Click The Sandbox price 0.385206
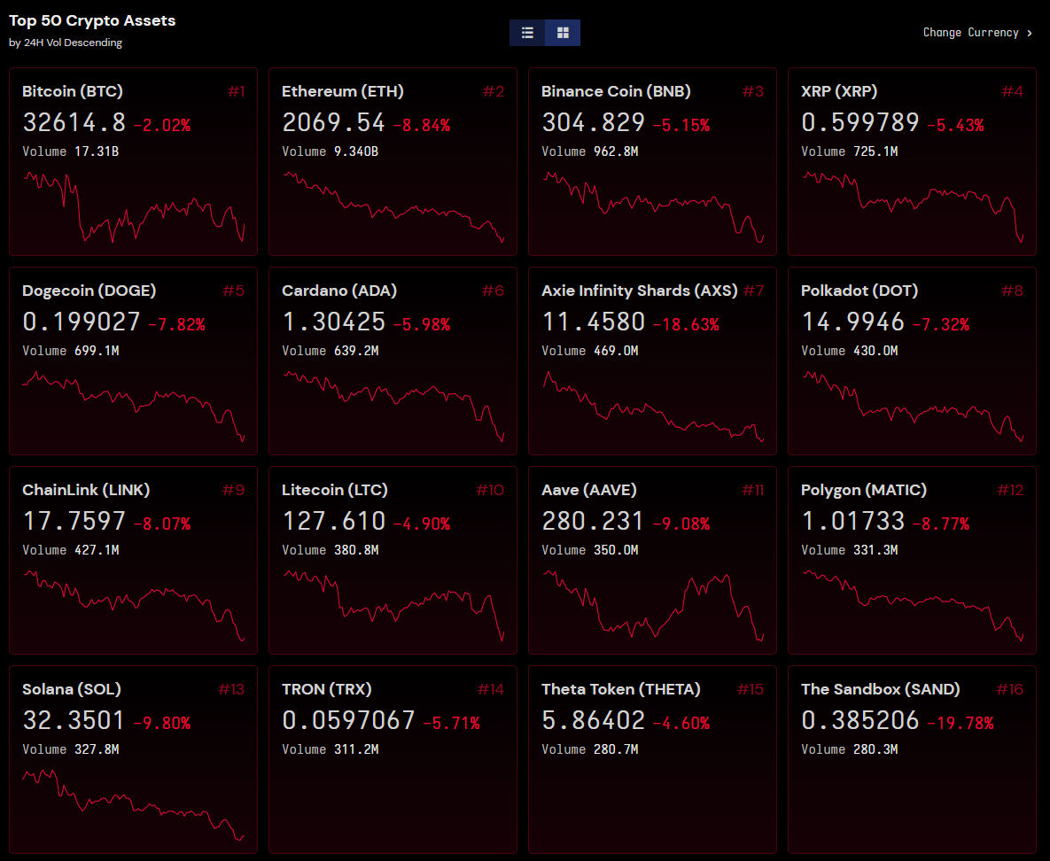Viewport: 1050px width, 861px height. click(860, 720)
